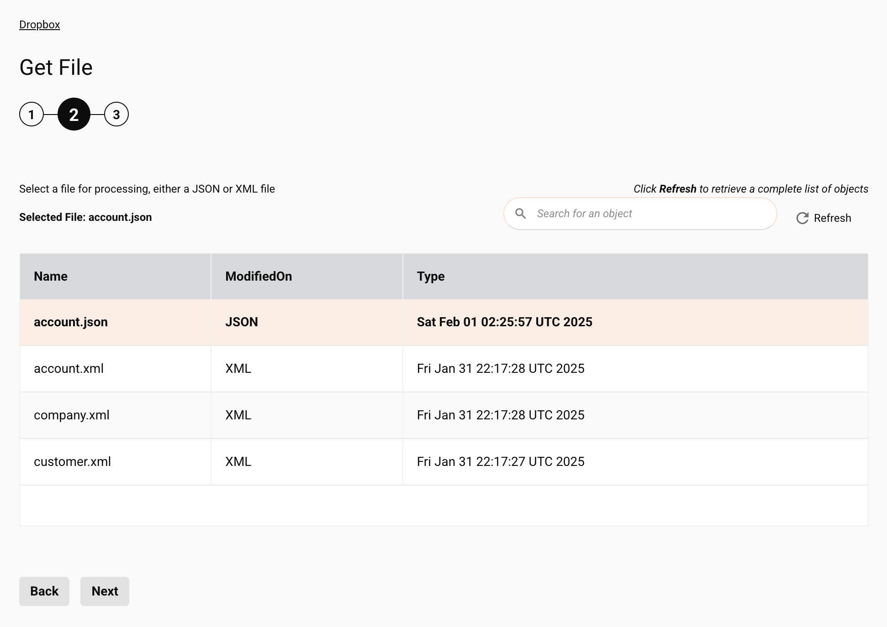The image size is (887, 627).
Task: Click the Back button
Action: (x=44, y=591)
